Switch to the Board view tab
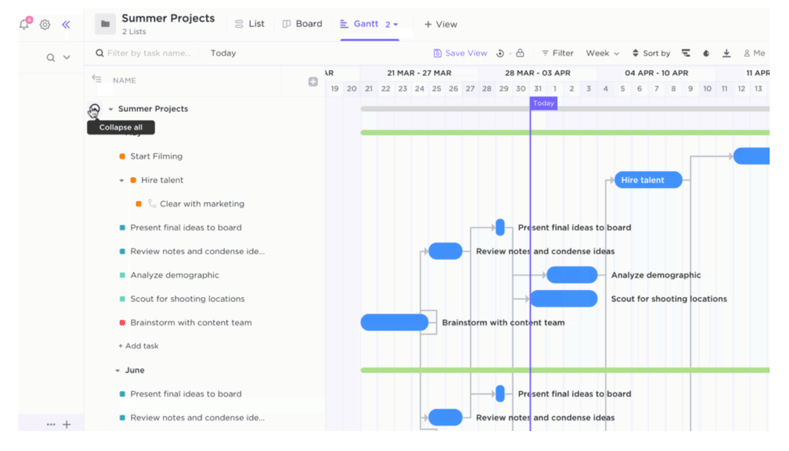This screenshot has height=451, width=789. (302, 24)
